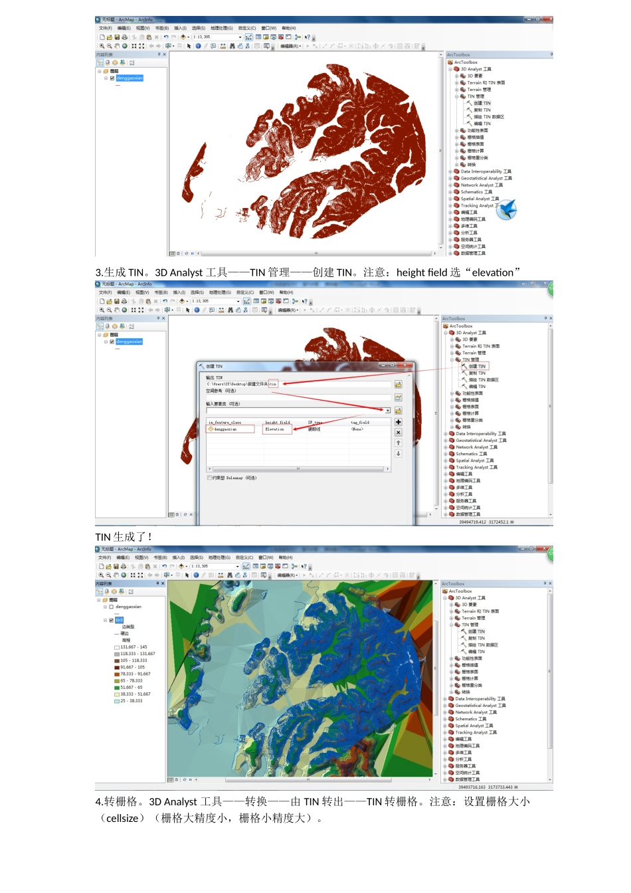Click Full Extent globe in first ArcMap screenshot
The height and width of the screenshot is (893, 631).
(x=124, y=46)
